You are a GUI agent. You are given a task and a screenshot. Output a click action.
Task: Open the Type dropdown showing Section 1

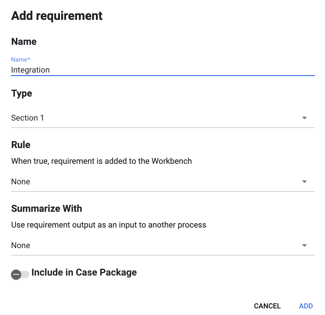[155, 118]
